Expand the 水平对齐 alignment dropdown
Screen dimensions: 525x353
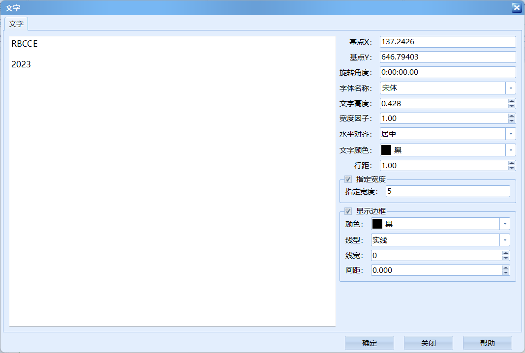(511, 134)
